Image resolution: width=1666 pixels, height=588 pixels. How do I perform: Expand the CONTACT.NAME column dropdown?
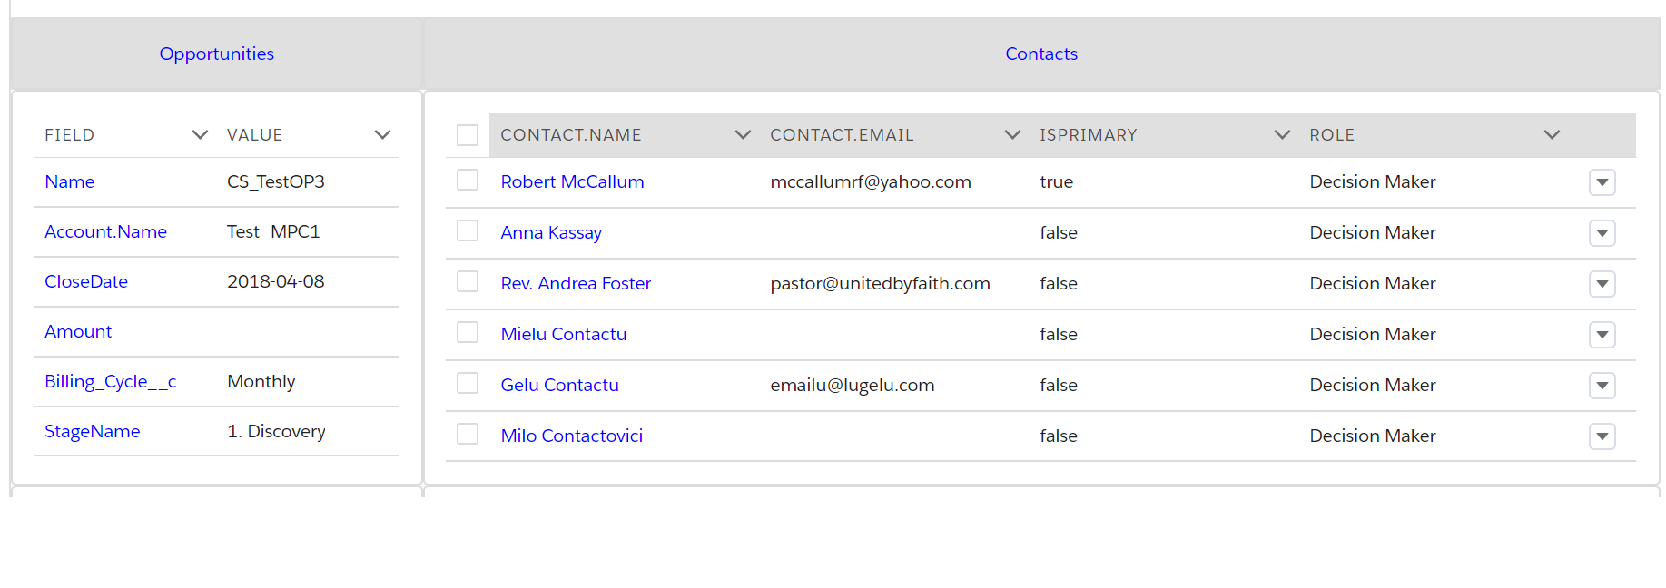pyautogui.click(x=743, y=135)
